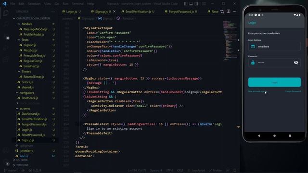The height and width of the screenshot is (173, 308).
Task: Open ProfileModal.js in explorer
Action: 34,35
